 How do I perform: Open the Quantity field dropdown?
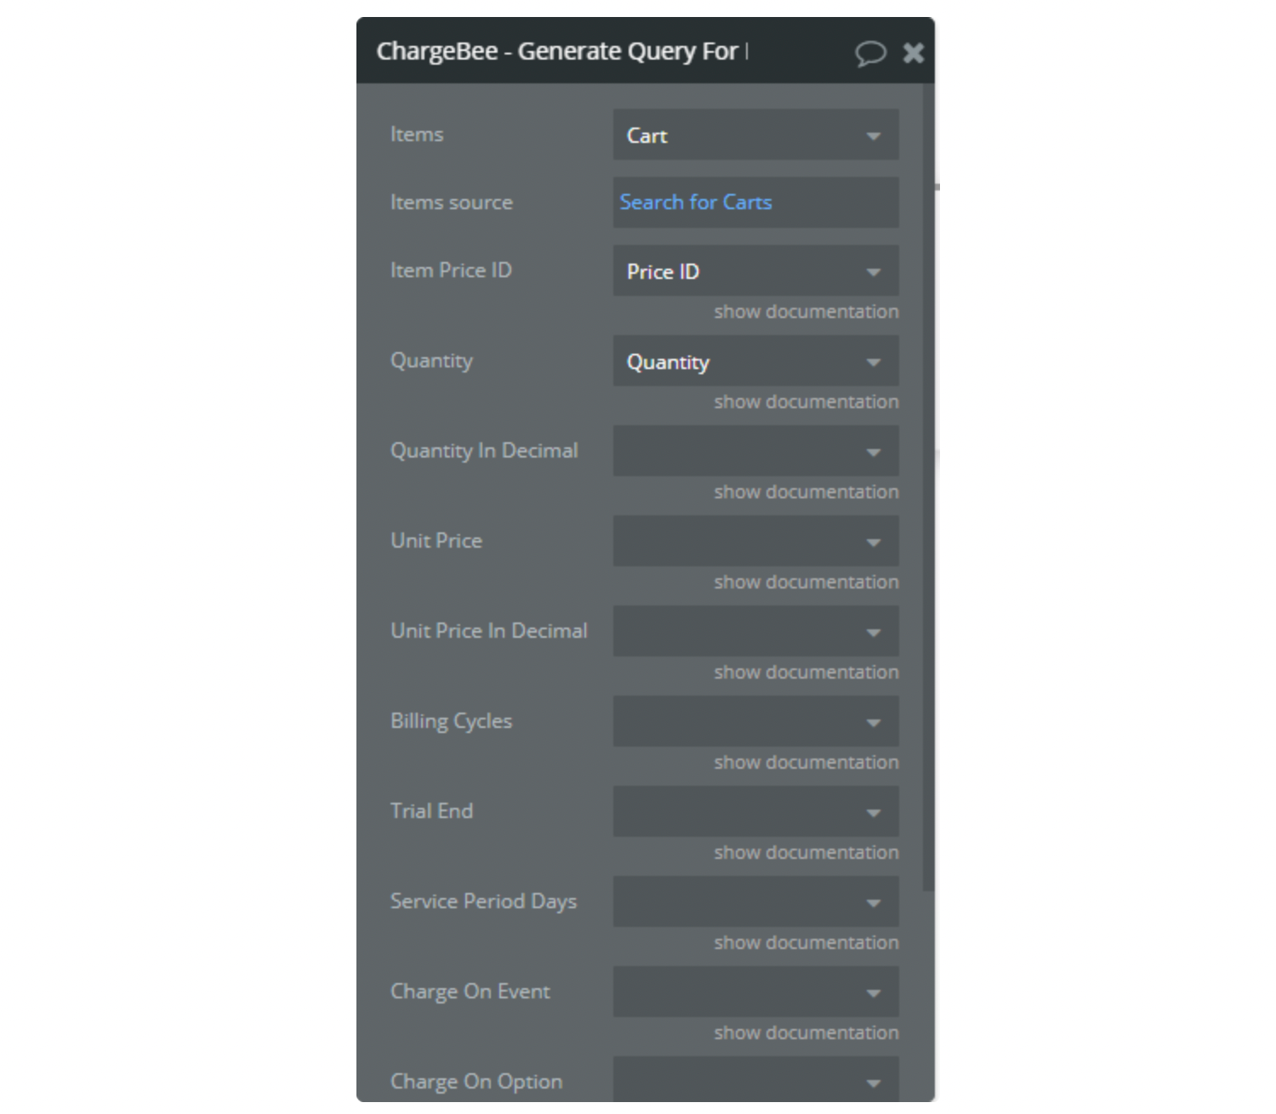(x=755, y=361)
